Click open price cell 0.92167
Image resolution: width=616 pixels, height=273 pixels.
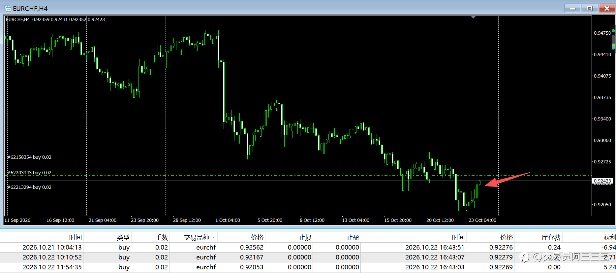[252, 257]
